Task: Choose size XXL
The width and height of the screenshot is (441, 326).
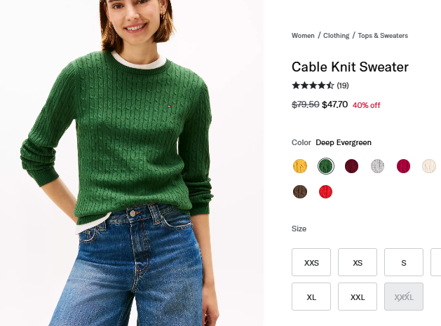Action: point(358,297)
